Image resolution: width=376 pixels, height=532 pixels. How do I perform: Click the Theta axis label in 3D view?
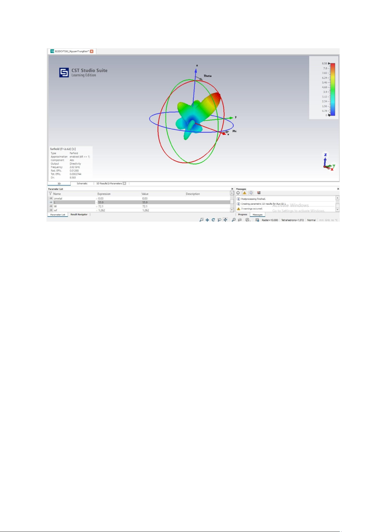[208, 76]
